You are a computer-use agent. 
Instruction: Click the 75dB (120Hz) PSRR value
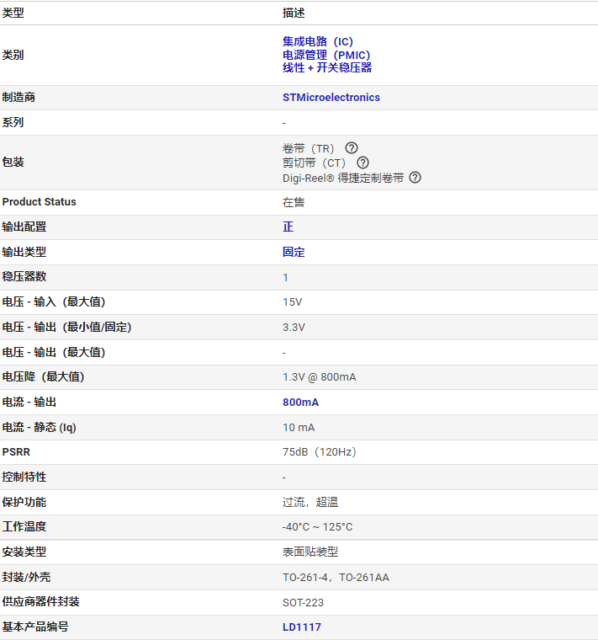point(319,452)
